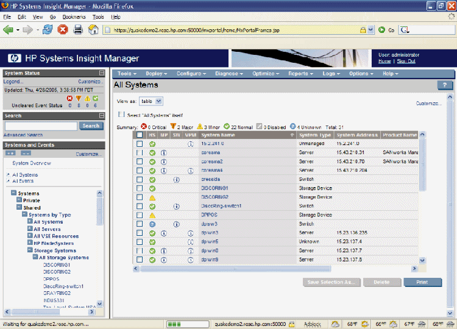Open the Reports menu
Viewport: 457px width, 329px height.
pos(300,73)
